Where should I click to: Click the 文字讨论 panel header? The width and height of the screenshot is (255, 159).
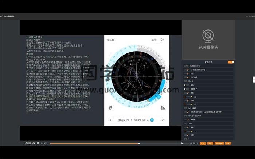pyautogui.click(x=208, y=62)
